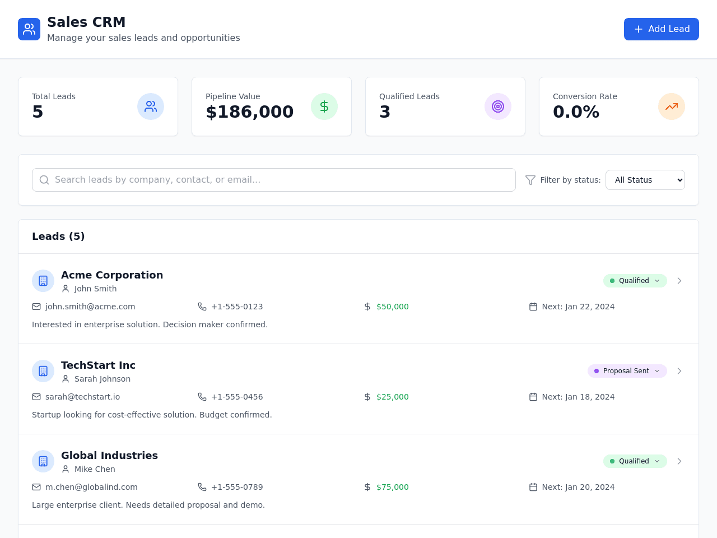Open the All Status filter dropdown
The image size is (717, 538).
(x=645, y=180)
